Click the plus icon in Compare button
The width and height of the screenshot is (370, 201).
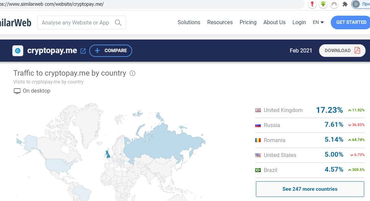(97, 51)
